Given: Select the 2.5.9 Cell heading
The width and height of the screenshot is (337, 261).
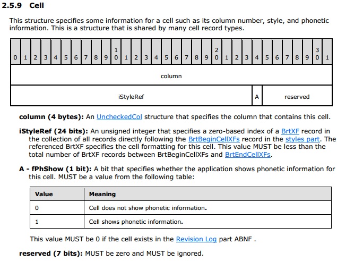Looking at the screenshot, I should coord(23,5).
